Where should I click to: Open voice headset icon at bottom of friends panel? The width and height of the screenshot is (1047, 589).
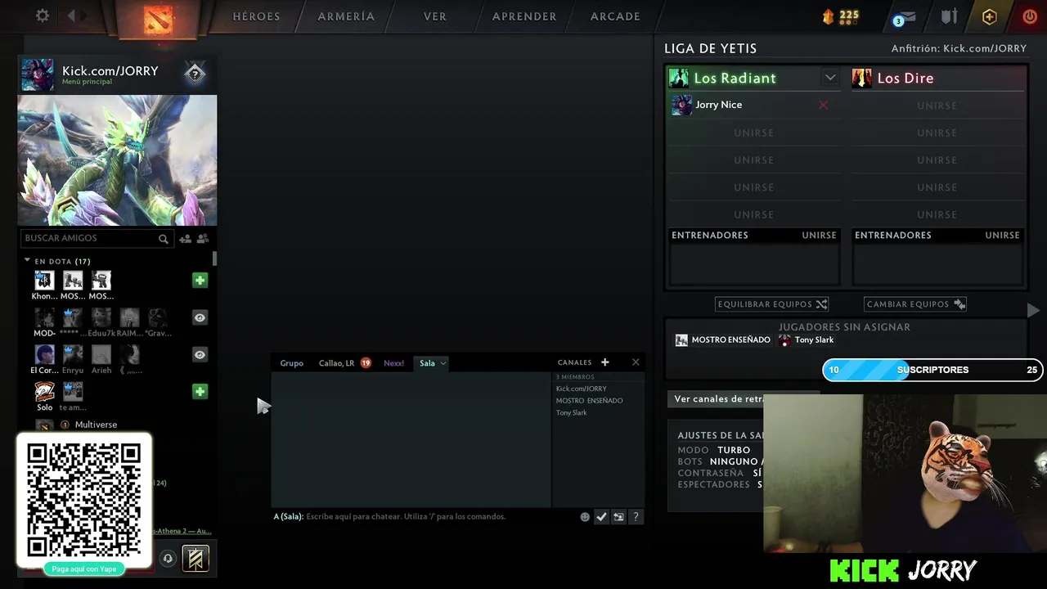168,559
